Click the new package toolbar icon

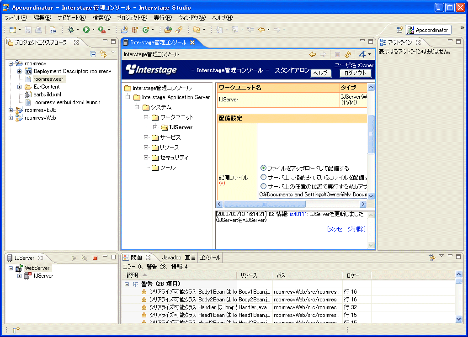point(135,30)
